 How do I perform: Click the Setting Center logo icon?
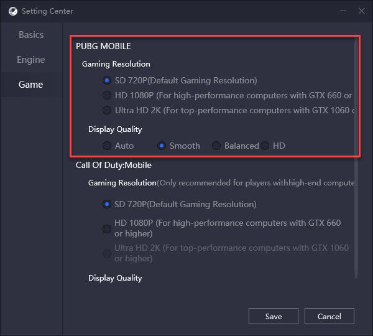(13, 11)
